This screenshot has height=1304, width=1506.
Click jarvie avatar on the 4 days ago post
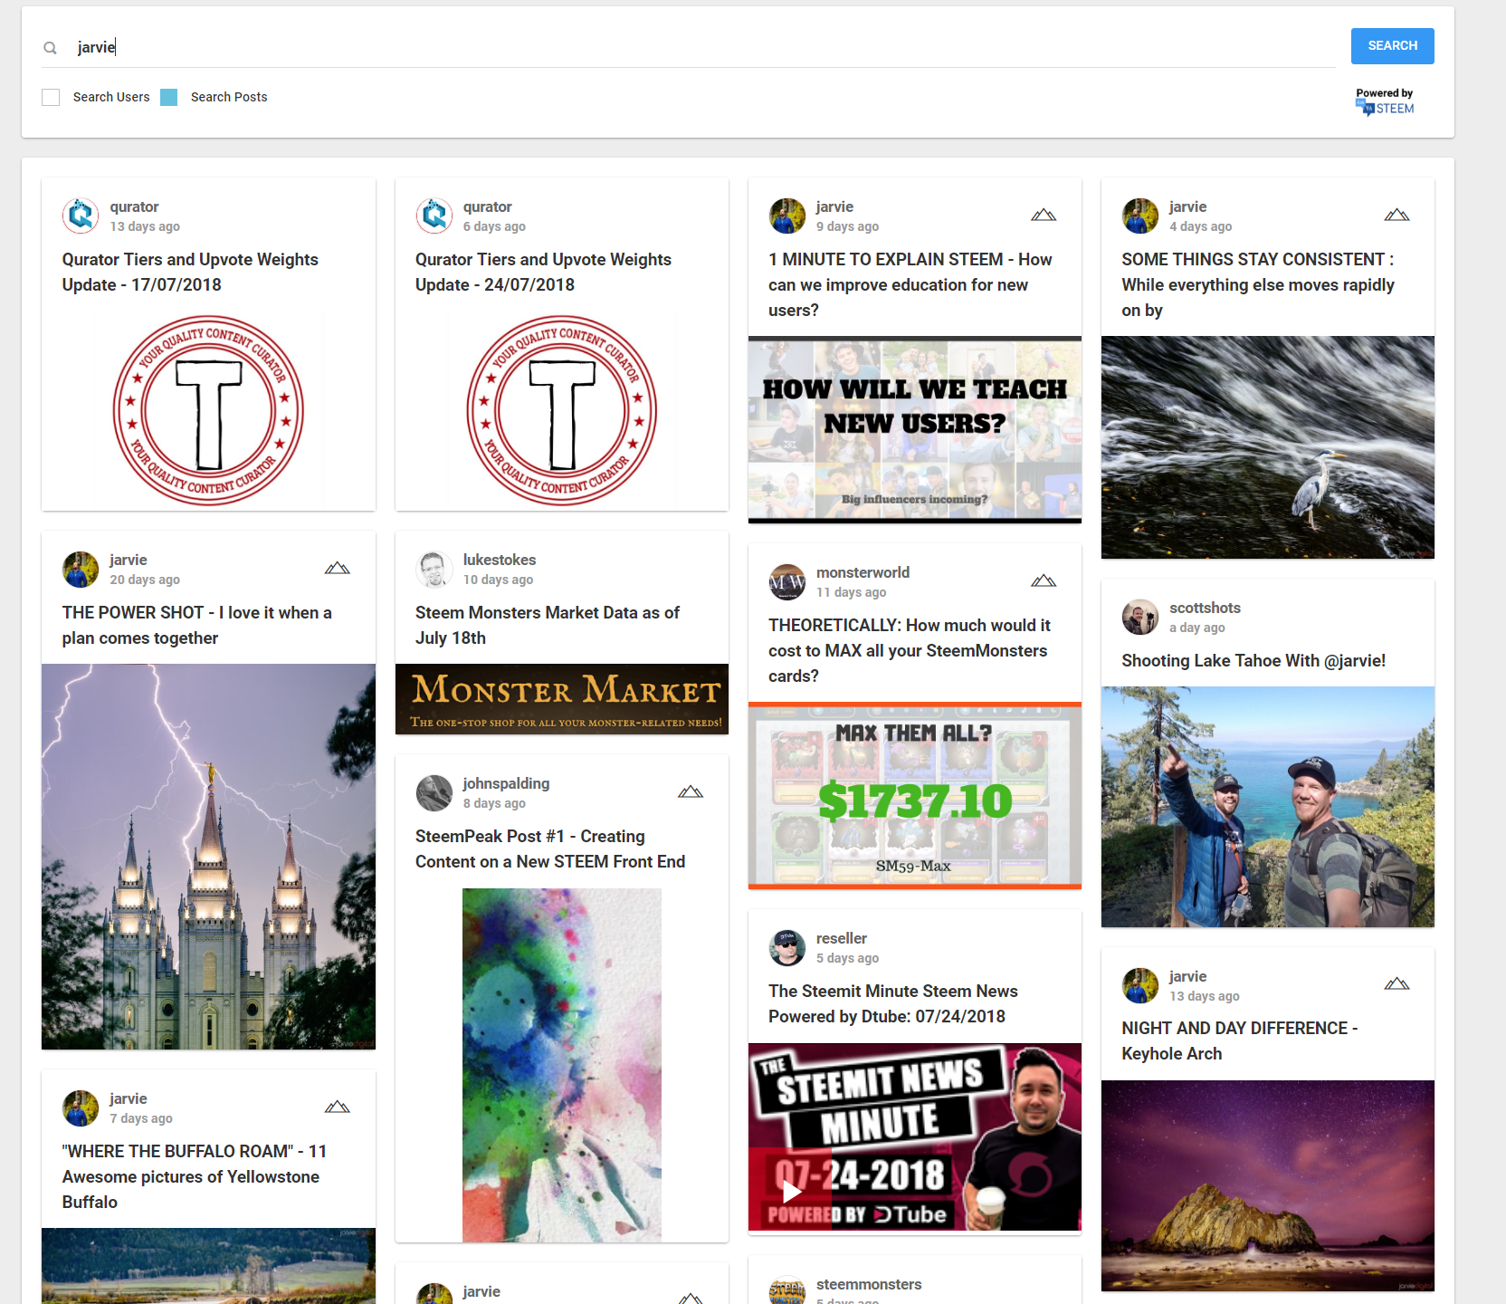click(x=1139, y=216)
